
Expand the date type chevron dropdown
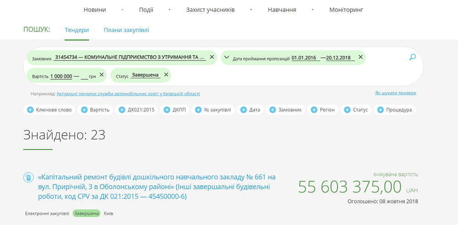227,57
